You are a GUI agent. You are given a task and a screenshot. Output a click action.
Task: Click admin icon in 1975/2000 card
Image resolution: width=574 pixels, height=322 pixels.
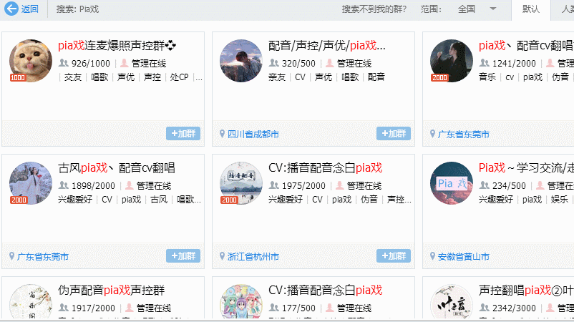[x=339, y=185]
